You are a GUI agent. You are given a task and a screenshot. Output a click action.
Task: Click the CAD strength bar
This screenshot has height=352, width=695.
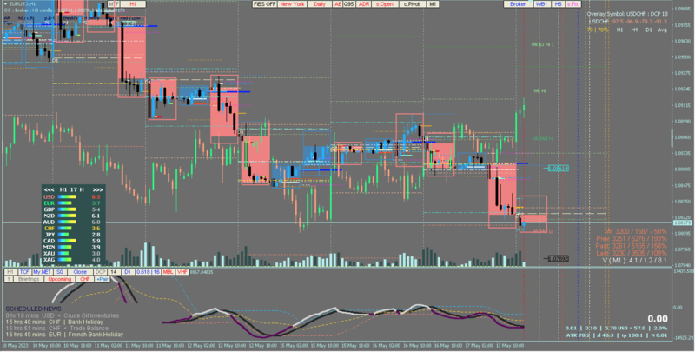pos(67,241)
